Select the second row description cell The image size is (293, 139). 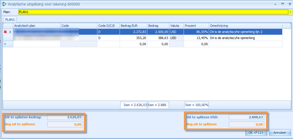[245, 38]
